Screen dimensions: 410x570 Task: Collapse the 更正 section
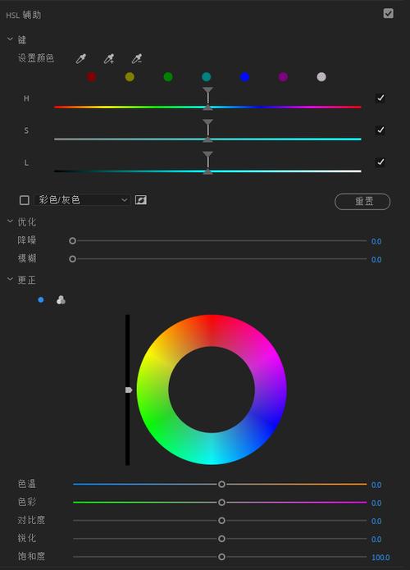pos(10,279)
